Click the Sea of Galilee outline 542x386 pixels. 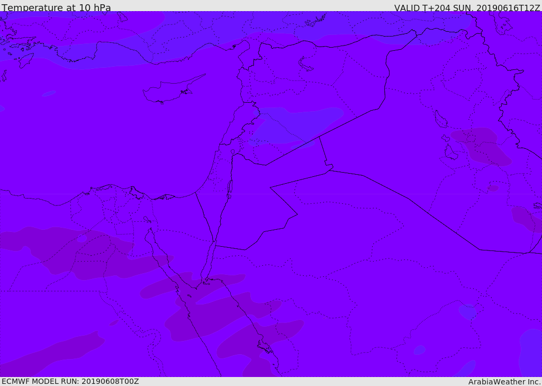click(x=233, y=152)
